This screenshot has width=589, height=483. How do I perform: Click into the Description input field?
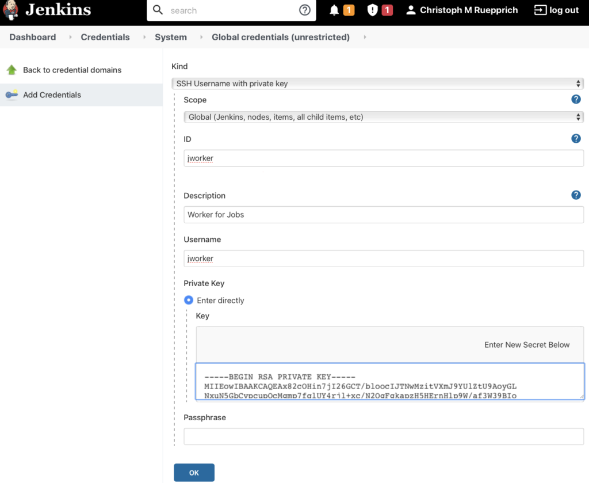(384, 215)
